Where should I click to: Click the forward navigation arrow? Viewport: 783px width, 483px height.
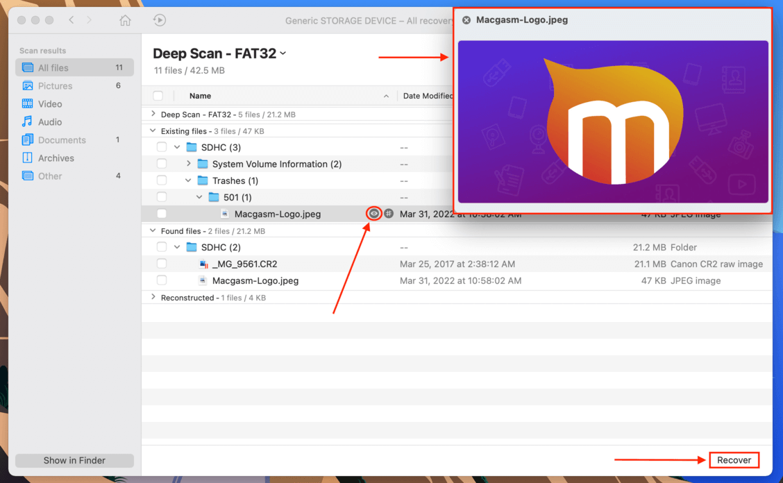pos(89,20)
